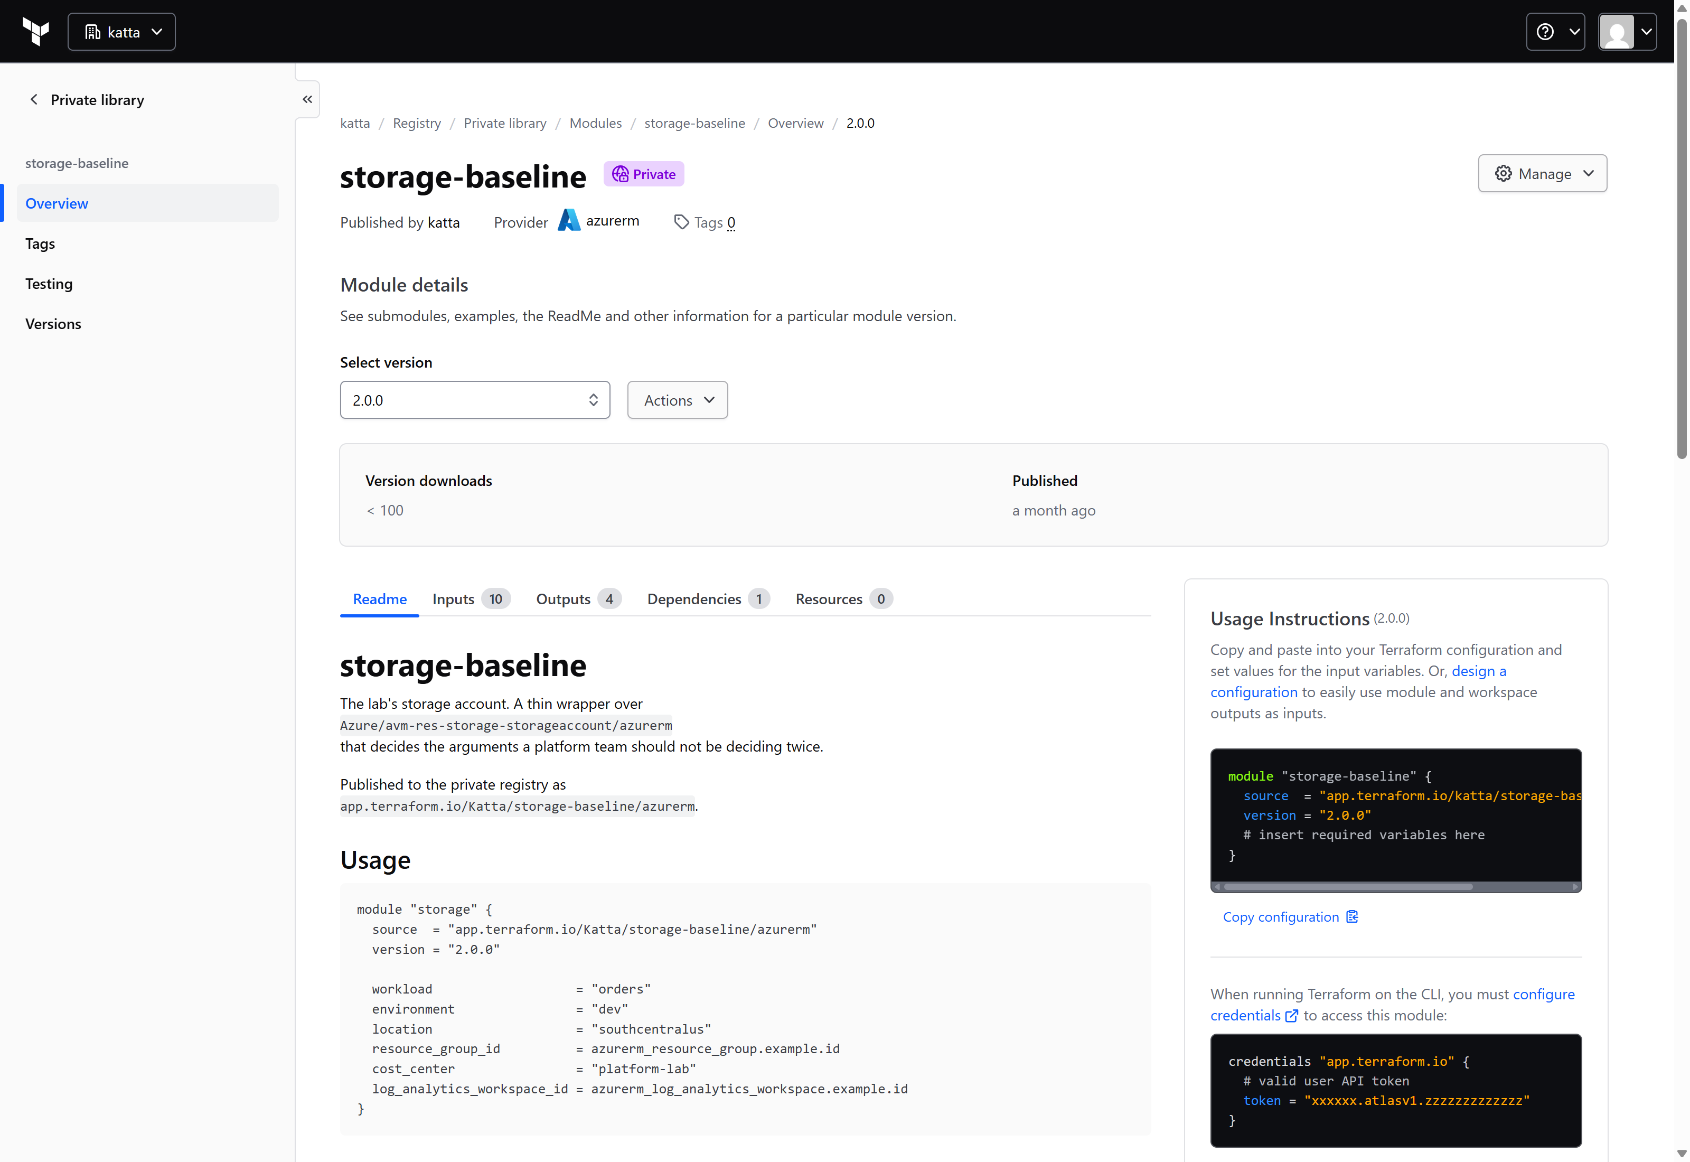Click the katta breadcrumb link

click(x=354, y=123)
